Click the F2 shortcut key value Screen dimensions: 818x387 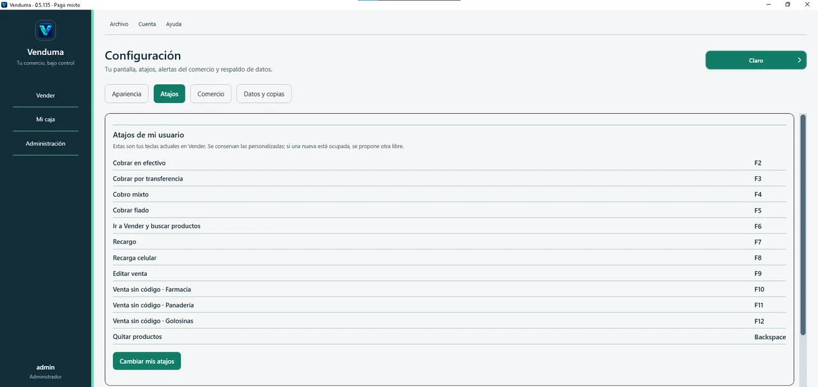pos(758,163)
